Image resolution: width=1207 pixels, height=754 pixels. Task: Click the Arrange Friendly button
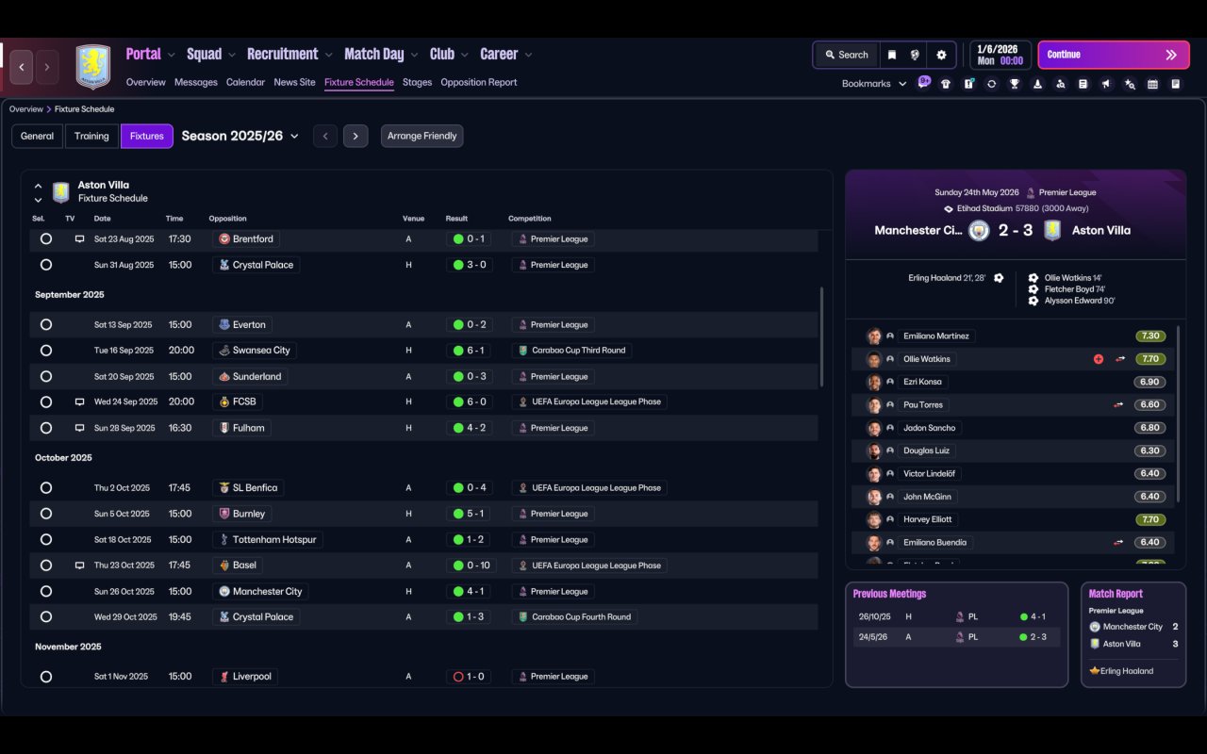[422, 136]
